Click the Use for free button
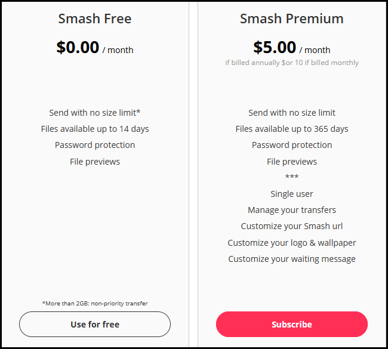This screenshot has height=349, width=388. tap(95, 324)
